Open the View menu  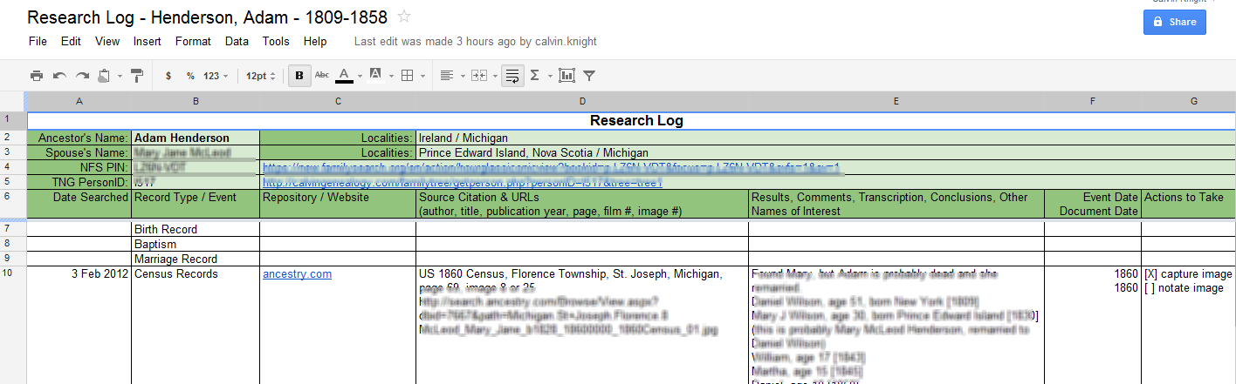(107, 41)
